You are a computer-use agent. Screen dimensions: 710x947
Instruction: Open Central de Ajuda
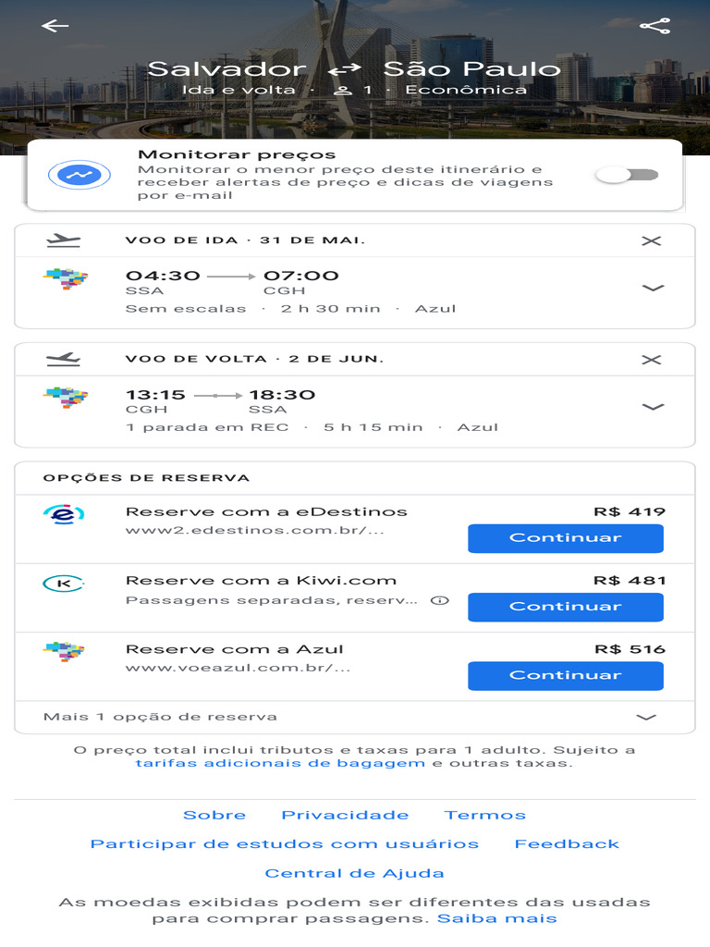[354, 873]
